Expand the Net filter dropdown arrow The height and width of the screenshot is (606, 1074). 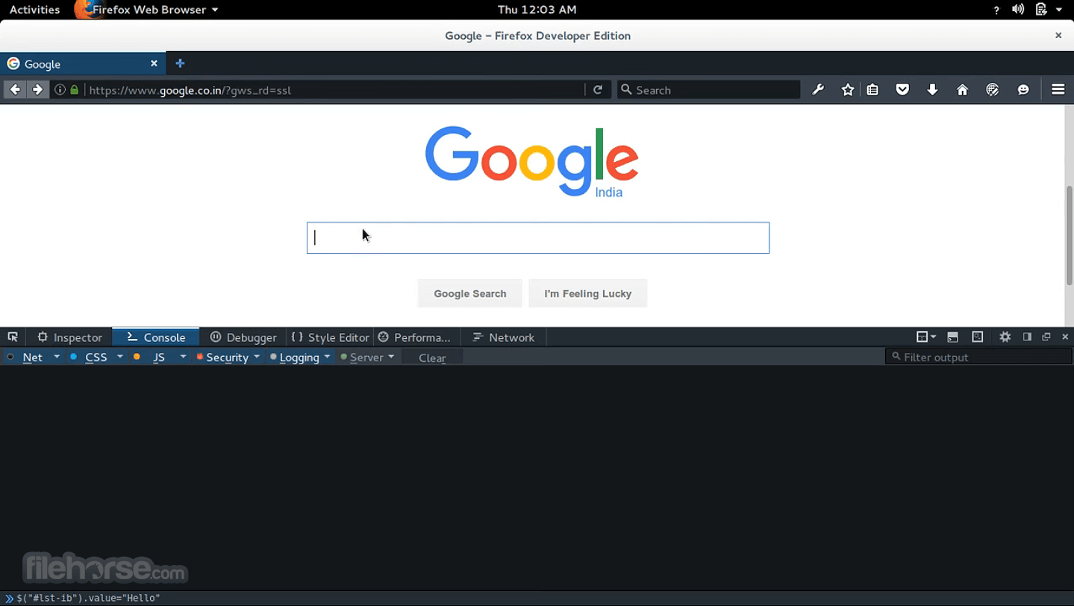coord(57,357)
